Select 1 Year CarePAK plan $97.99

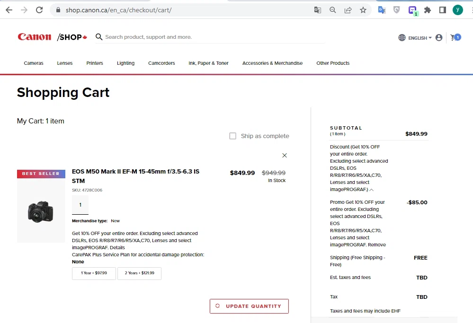coord(94,273)
